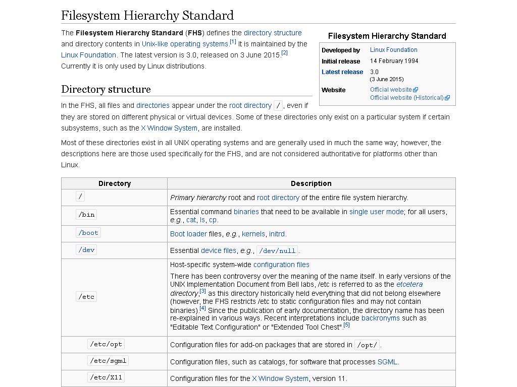Screen dimensions: 517x387
Task: Click external-link icon beside 'Official website'
Action: pyautogui.click(x=416, y=90)
